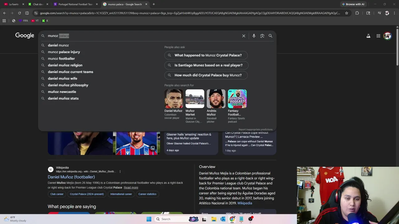399x224 pixels.
Task: Ask 'How much did Crystal Palace buy Munoz?'
Action: coord(206,75)
